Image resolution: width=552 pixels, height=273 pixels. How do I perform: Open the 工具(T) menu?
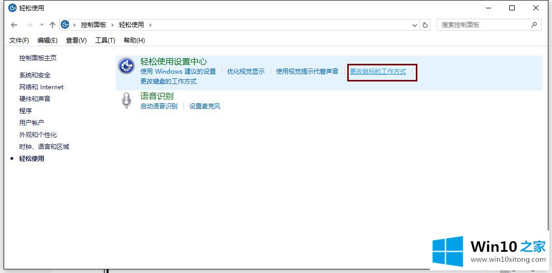pos(105,40)
